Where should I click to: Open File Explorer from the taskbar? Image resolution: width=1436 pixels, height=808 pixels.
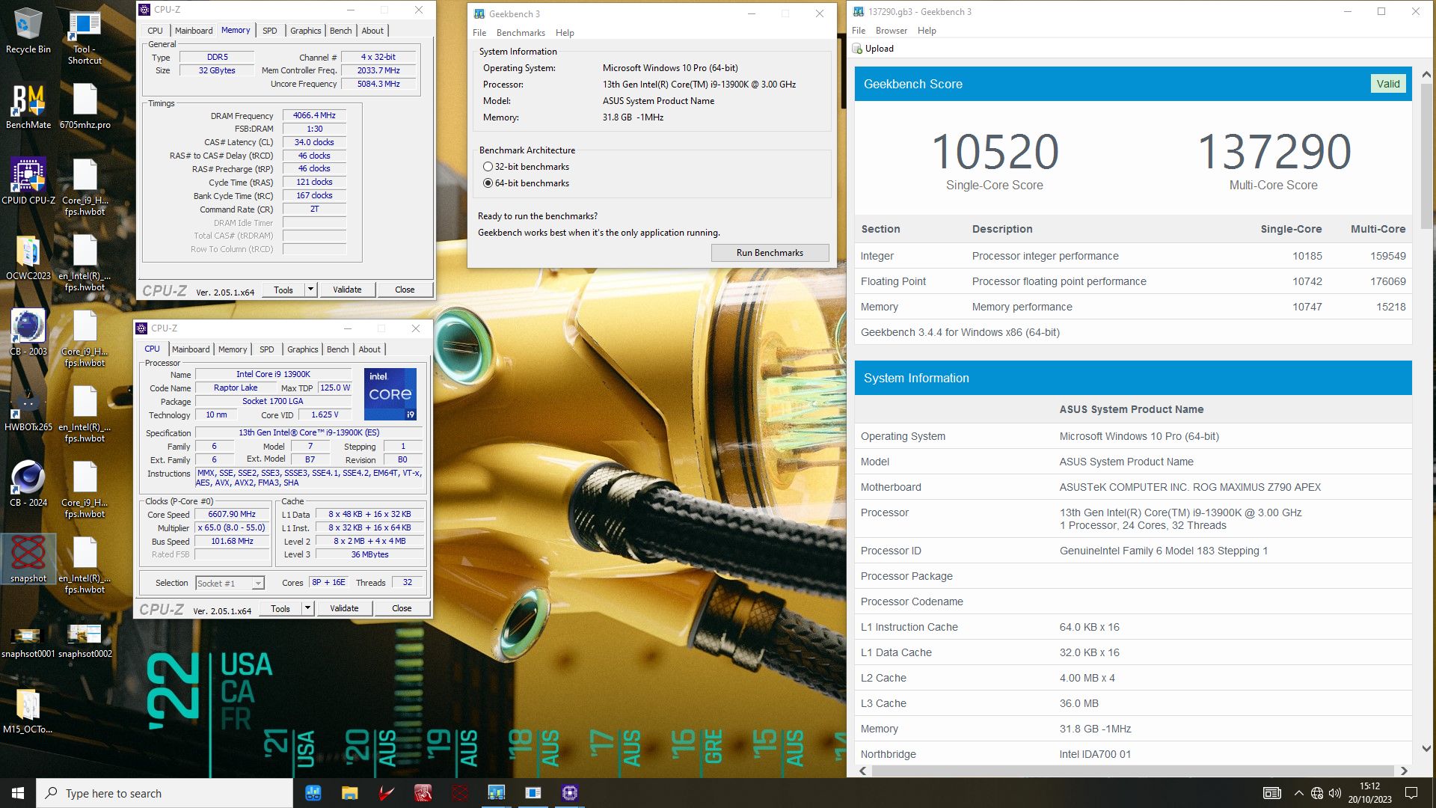349,793
